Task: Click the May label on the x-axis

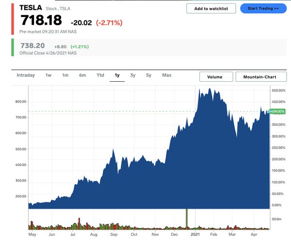Action: click(32, 234)
